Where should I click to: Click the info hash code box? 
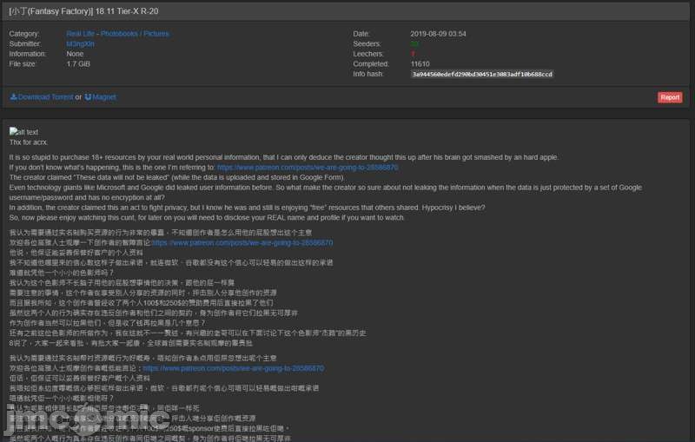point(482,75)
